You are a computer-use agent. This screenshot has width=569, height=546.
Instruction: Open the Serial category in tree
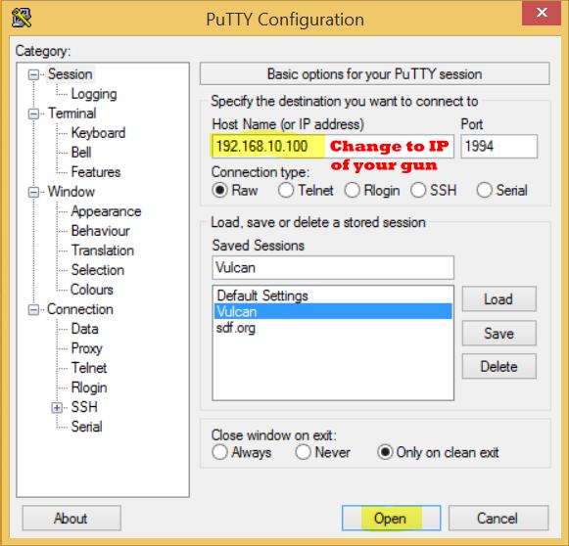coord(87,427)
